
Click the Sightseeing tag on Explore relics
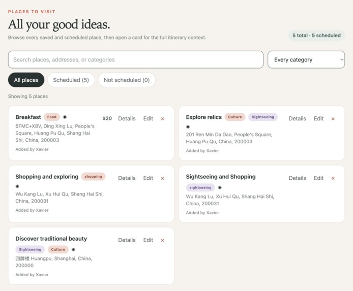coord(263,117)
